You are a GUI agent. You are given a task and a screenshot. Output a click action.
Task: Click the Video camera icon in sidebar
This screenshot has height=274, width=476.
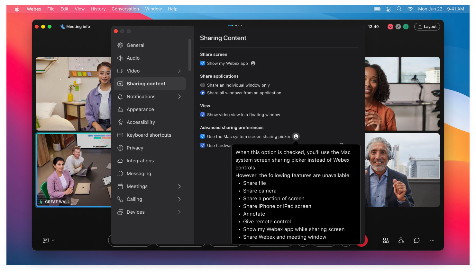pyautogui.click(x=120, y=71)
